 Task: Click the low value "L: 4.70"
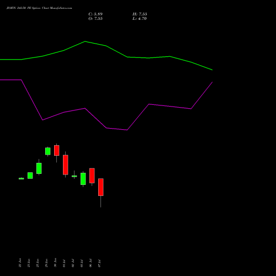[x=140, y=19]
